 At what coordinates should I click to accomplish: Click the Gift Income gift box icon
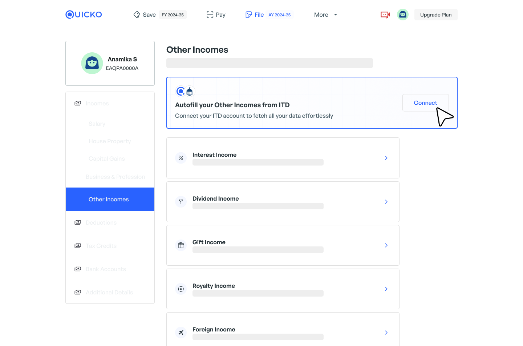pos(181,245)
